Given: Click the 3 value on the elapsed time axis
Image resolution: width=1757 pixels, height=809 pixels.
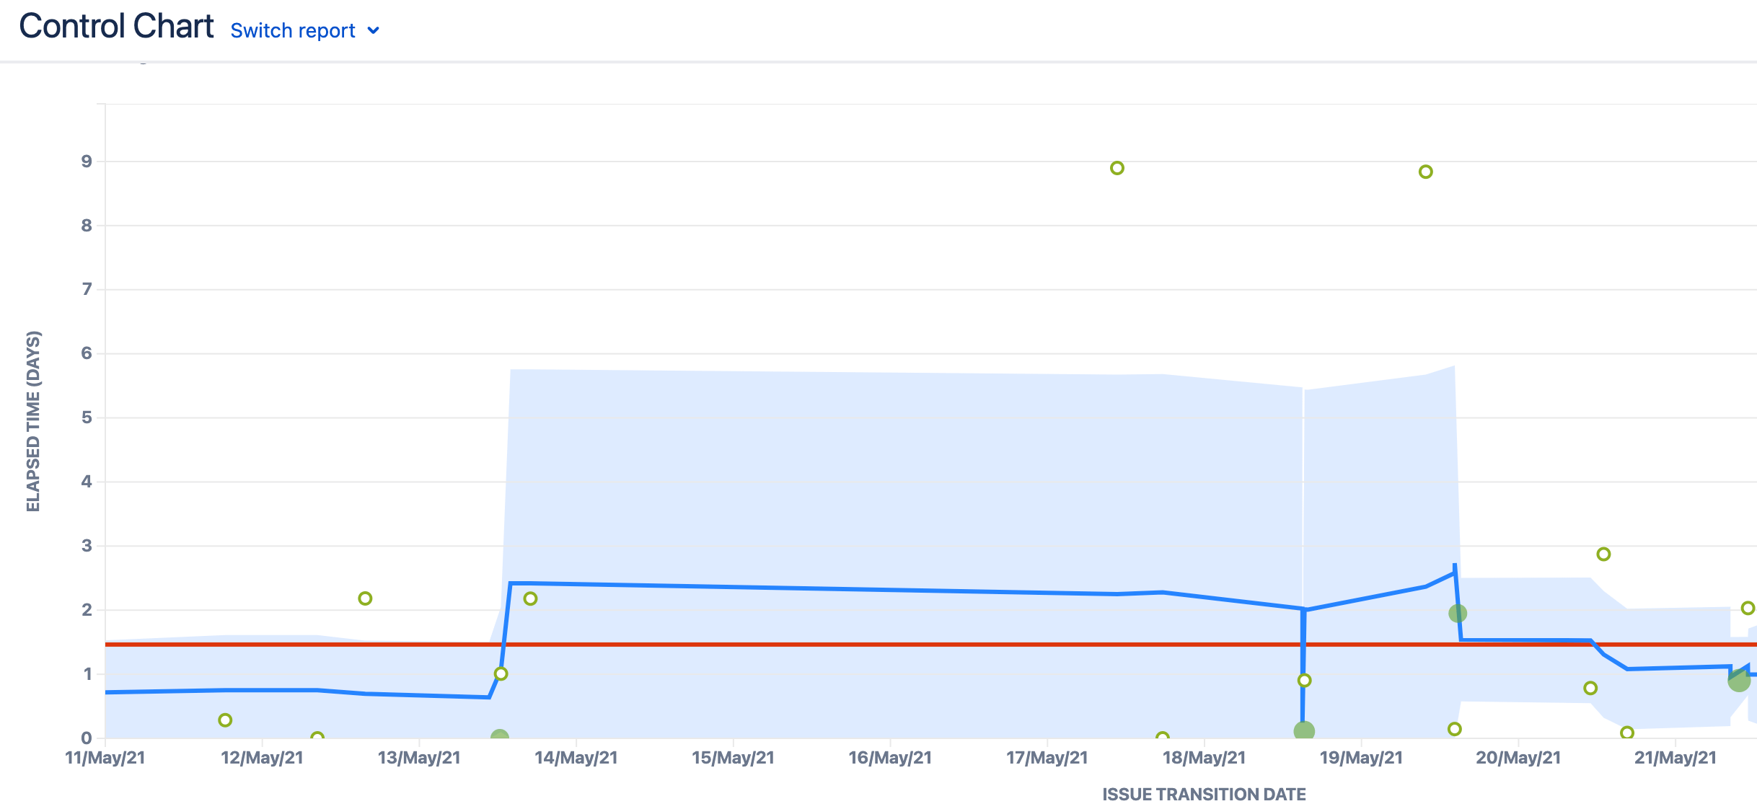Looking at the screenshot, I should 87,546.
